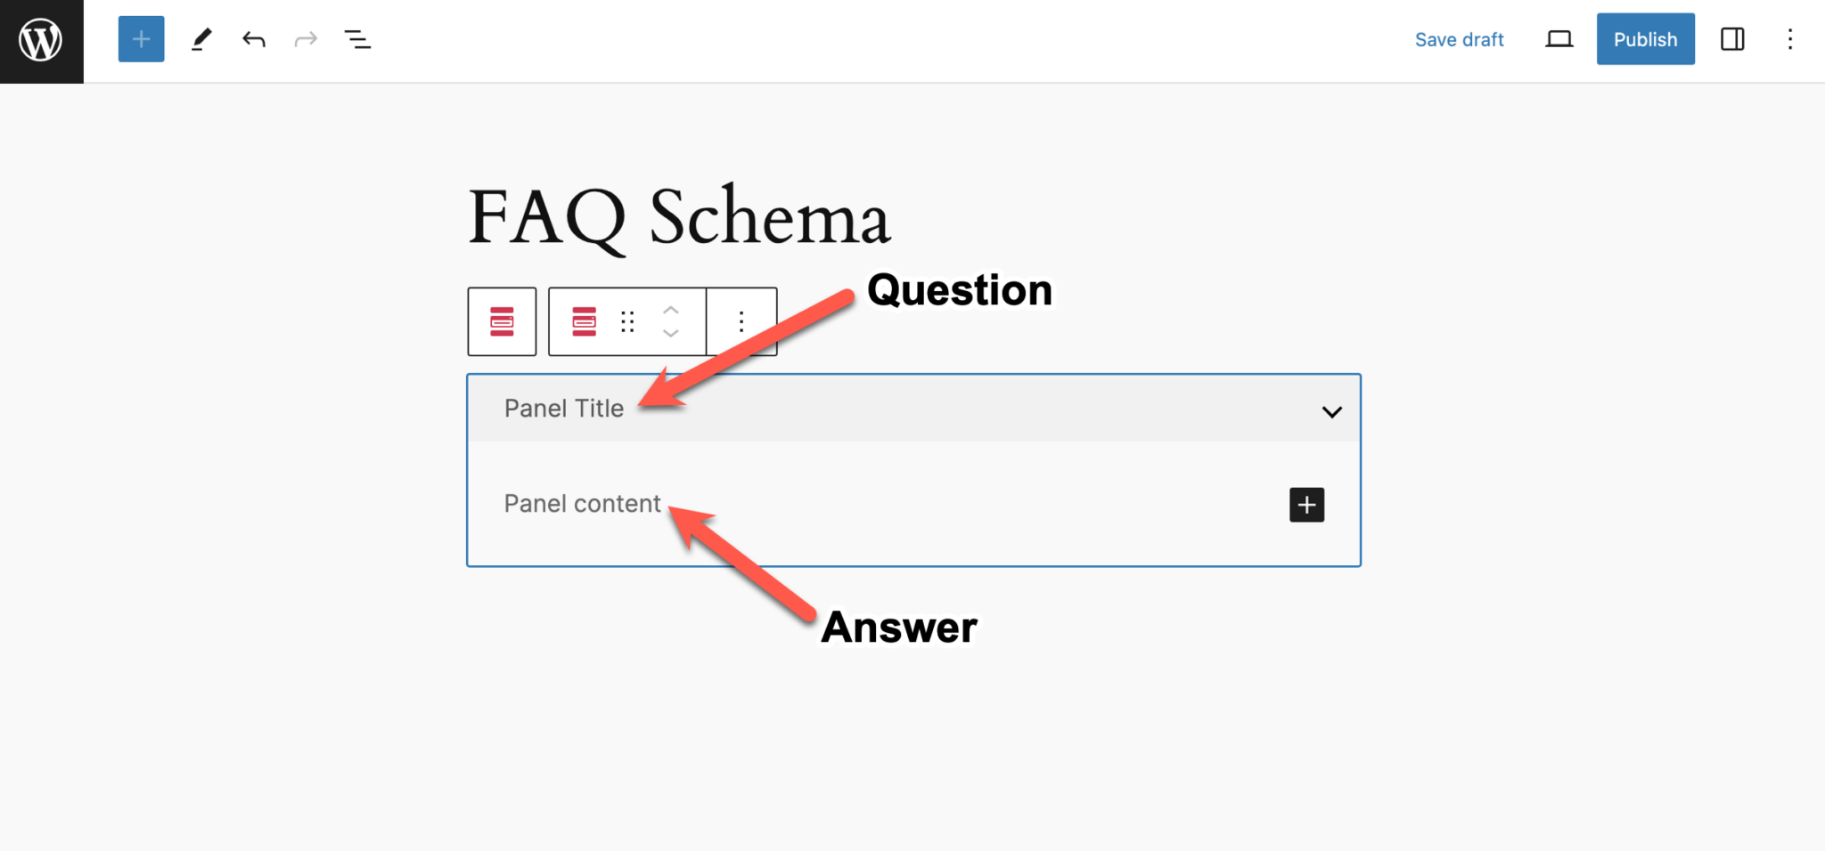The image size is (1825, 851).
Task: Click the undo arrow icon
Action: coord(253,39)
